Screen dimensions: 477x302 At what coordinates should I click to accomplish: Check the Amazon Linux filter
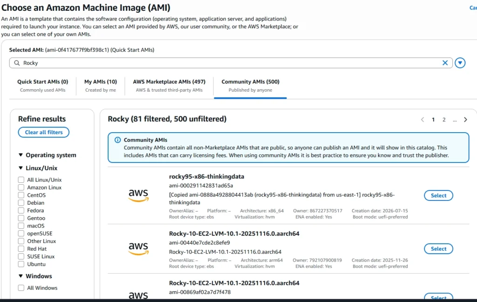(x=21, y=188)
